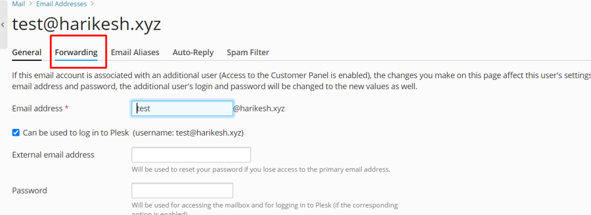Click the External email address input box
The width and height of the screenshot is (591, 215).
191,155
